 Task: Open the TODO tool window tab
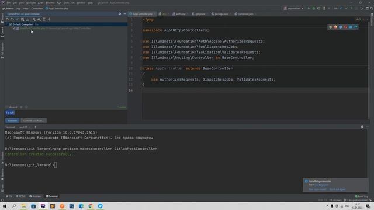[x=21, y=197]
